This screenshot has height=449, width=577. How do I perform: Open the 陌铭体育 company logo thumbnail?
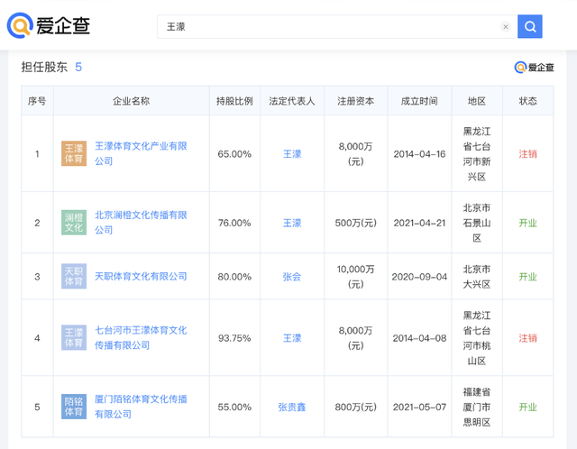pos(74,407)
